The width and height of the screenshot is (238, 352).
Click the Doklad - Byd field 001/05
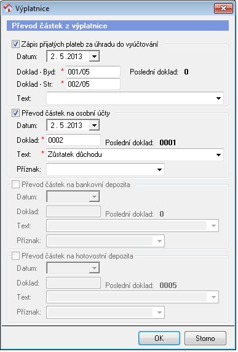pos(93,72)
